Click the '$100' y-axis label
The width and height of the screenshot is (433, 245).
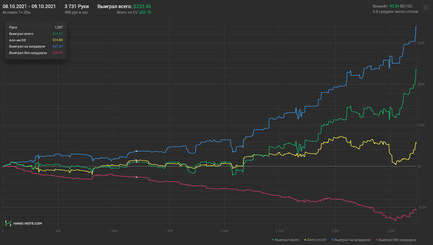[x=421, y=125]
